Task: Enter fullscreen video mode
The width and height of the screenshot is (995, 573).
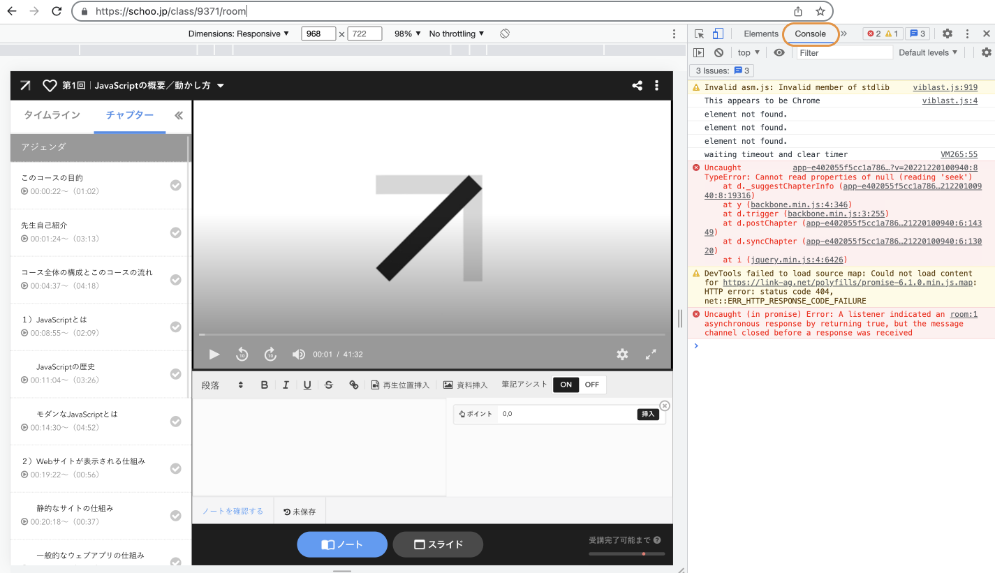Action: [x=651, y=355]
